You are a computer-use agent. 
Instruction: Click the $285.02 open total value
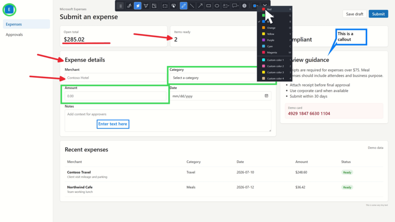74,39
